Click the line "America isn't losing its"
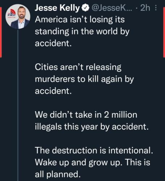 80,20
